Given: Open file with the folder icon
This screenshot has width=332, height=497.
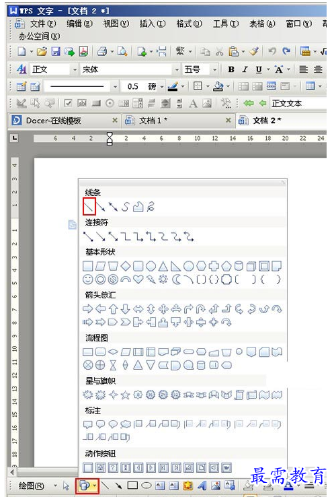Looking at the screenshot, I should coord(42,51).
